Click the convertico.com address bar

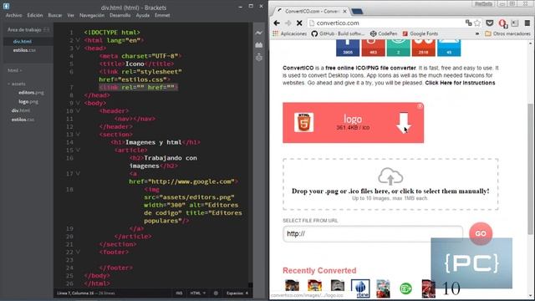pyautogui.click(x=385, y=23)
